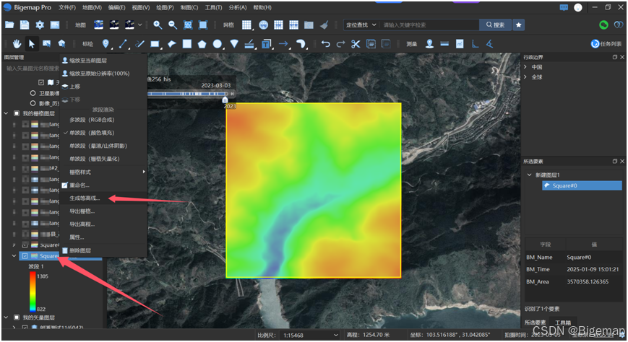Viewport: 628px width, 342px height.
Task: Click the star favorites button by search
Action: [519, 25]
